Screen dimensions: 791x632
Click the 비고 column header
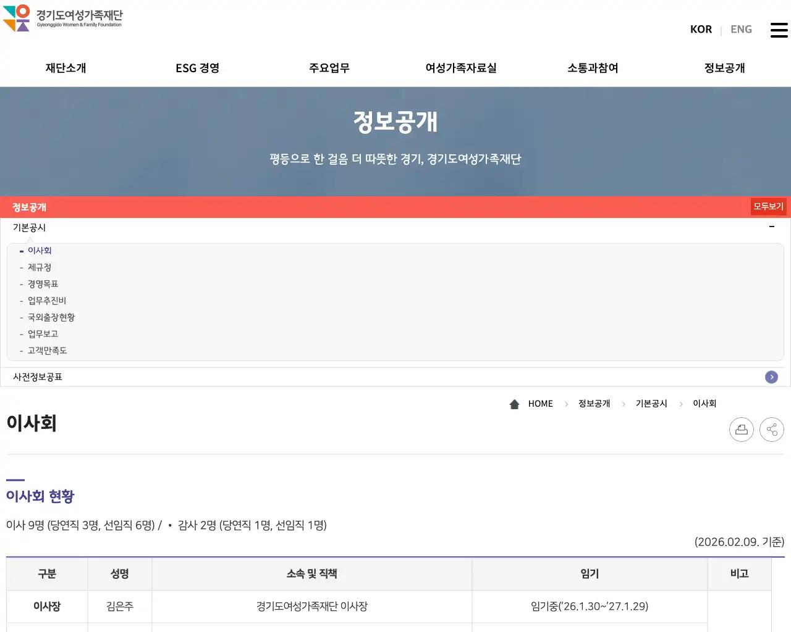[x=740, y=574]
